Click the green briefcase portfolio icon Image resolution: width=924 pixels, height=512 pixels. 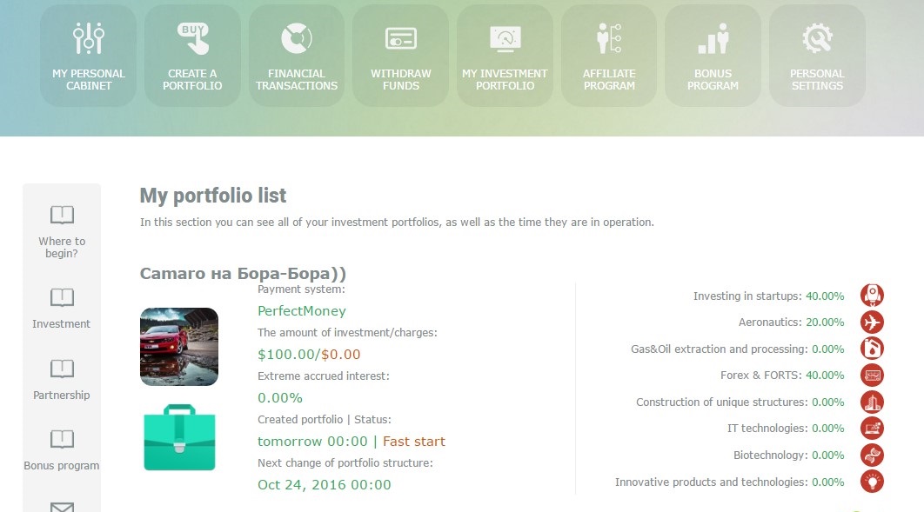point(179,437)
